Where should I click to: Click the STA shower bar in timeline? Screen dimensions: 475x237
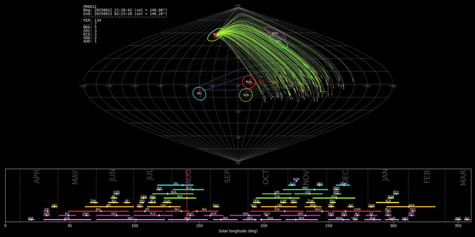[277, 211]
